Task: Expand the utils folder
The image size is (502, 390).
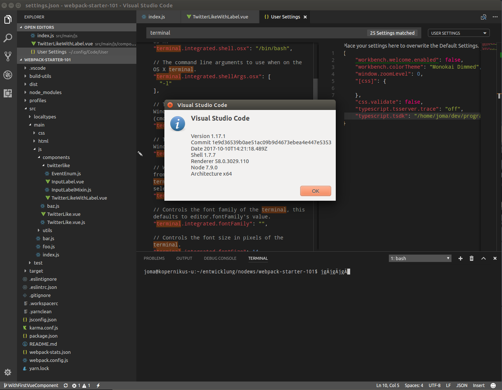Action: click(77, 230)
